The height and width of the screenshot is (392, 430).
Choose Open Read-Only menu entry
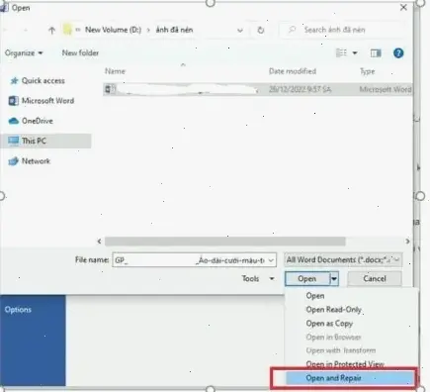pyautogui.click(x=333, y=310)
